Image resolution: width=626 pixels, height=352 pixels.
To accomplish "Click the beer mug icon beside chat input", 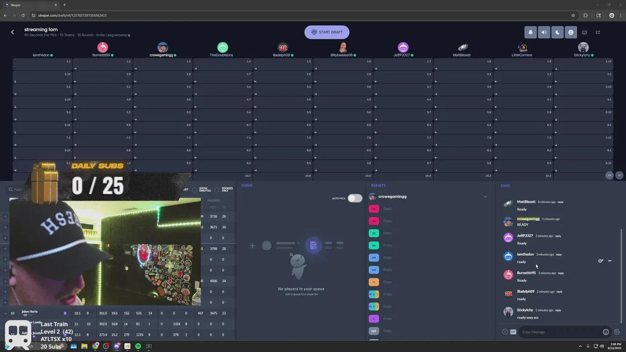I will (617, 332).
